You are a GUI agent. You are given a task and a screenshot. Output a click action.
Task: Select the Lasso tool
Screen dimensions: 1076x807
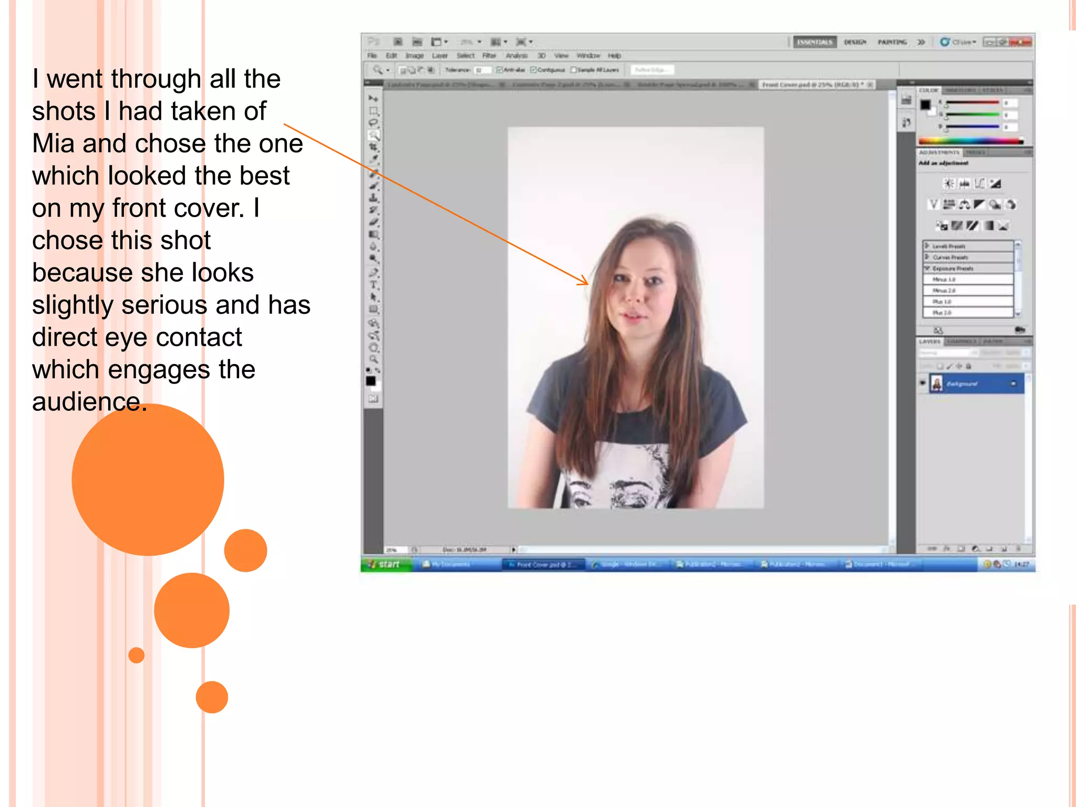pos(373,123)
